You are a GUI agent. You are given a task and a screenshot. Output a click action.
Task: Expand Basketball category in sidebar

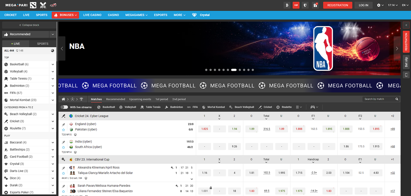point(53,64)
